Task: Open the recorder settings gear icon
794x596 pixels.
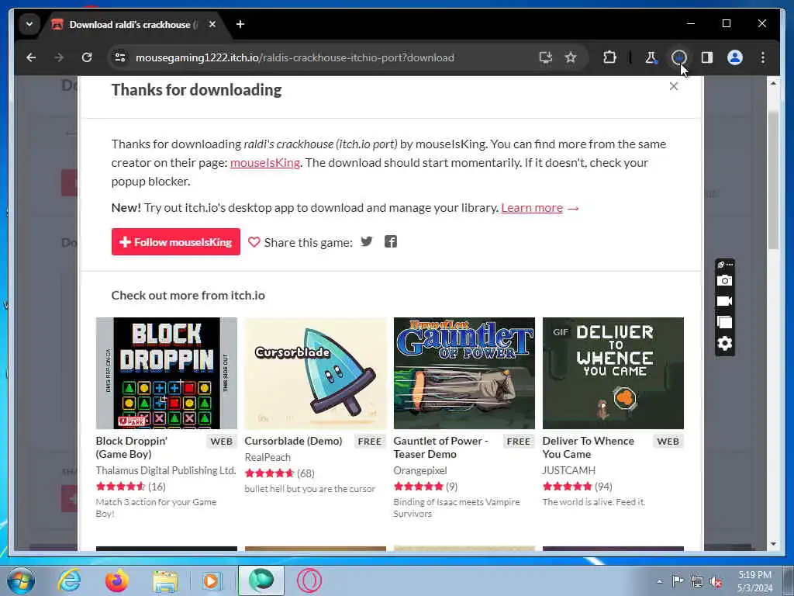Action: [725, 344]
